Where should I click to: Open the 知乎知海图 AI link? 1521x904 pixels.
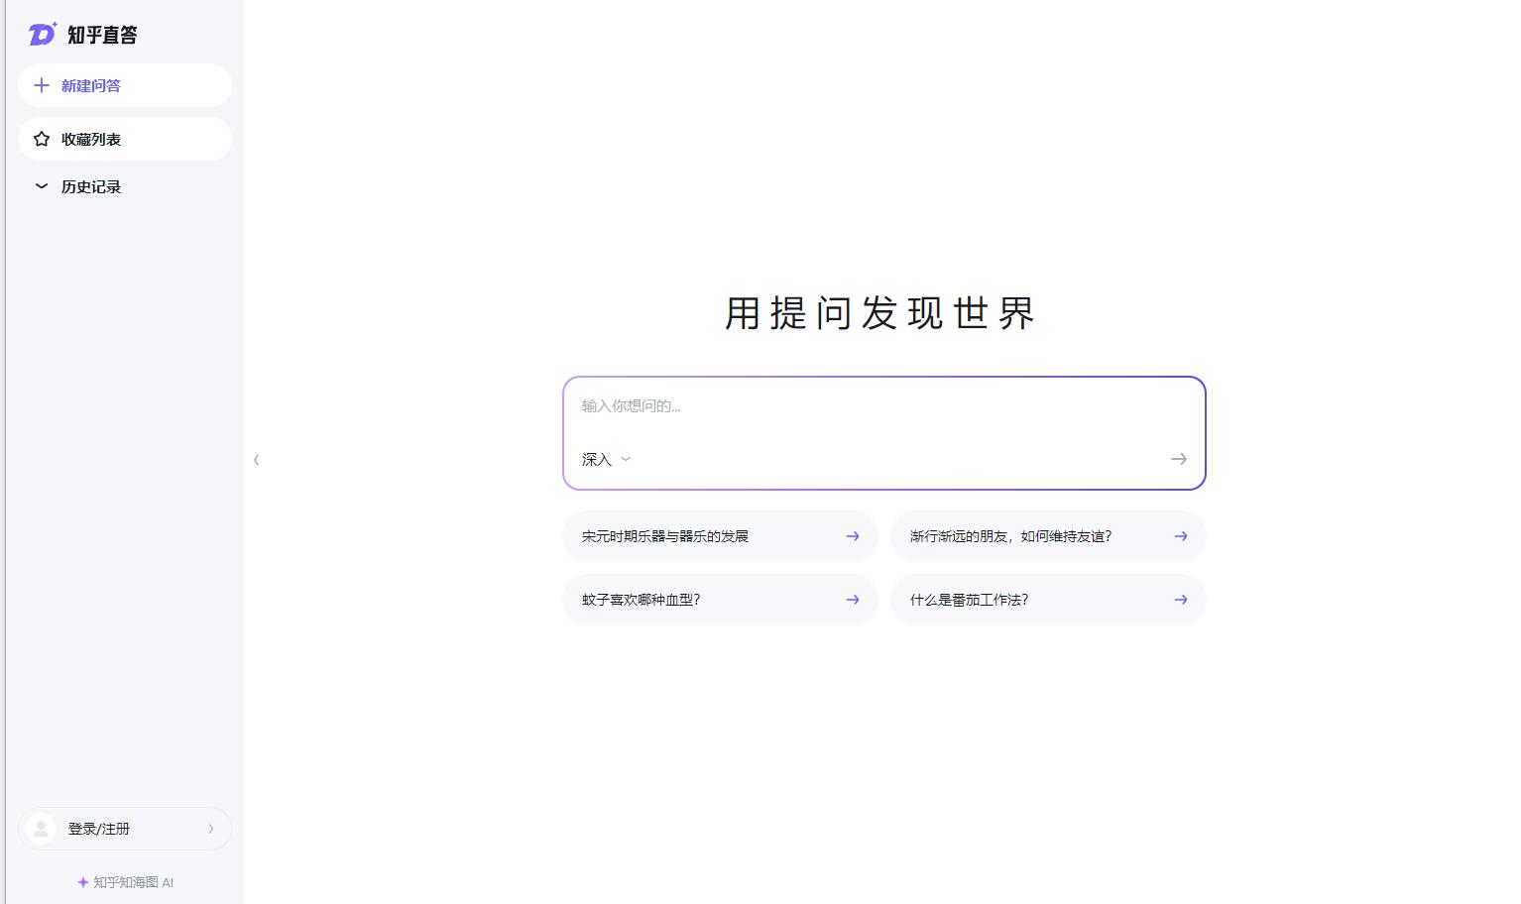click(133, 882)
